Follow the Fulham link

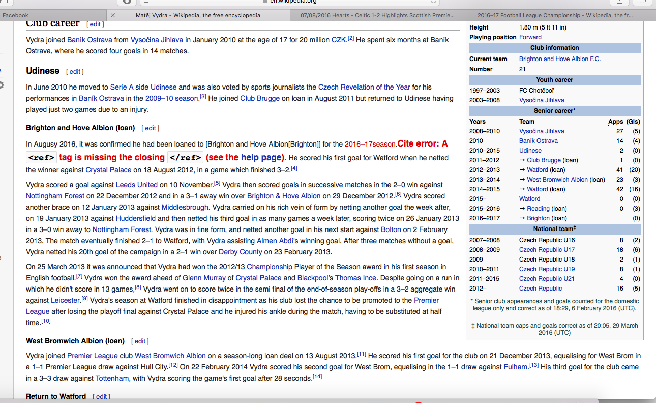[x=516, y=367]
